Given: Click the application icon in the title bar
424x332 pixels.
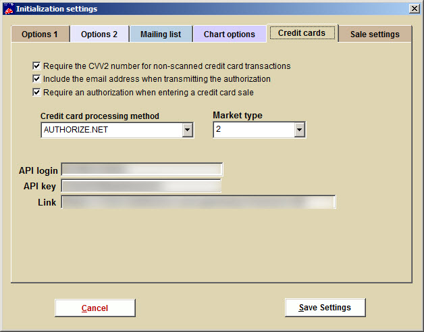Looking at the screenshot, I should coord(7,9).
